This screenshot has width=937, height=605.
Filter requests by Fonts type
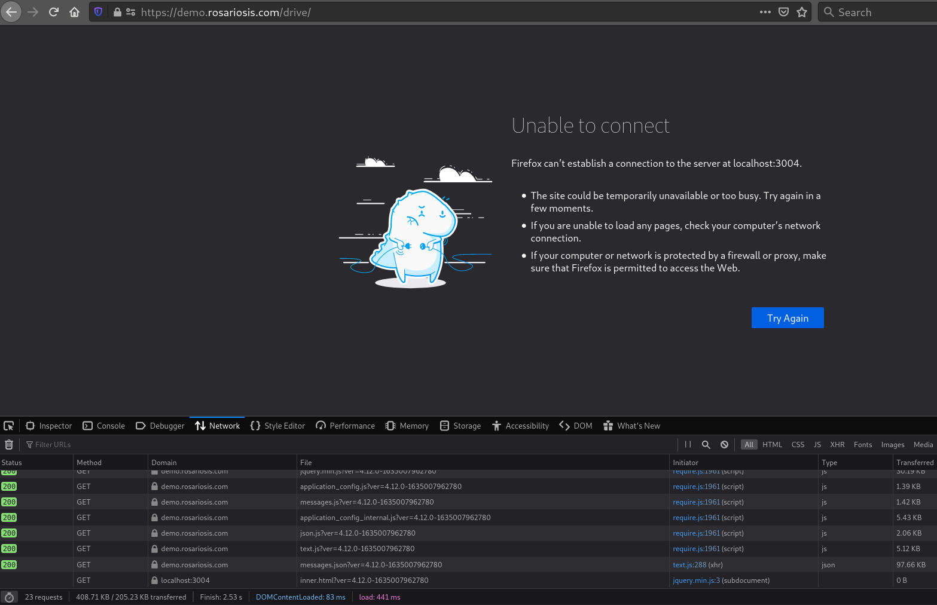pos(863,444)
